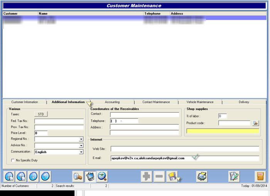Toggle the No Specific Duty checkbox

(13, 161)
